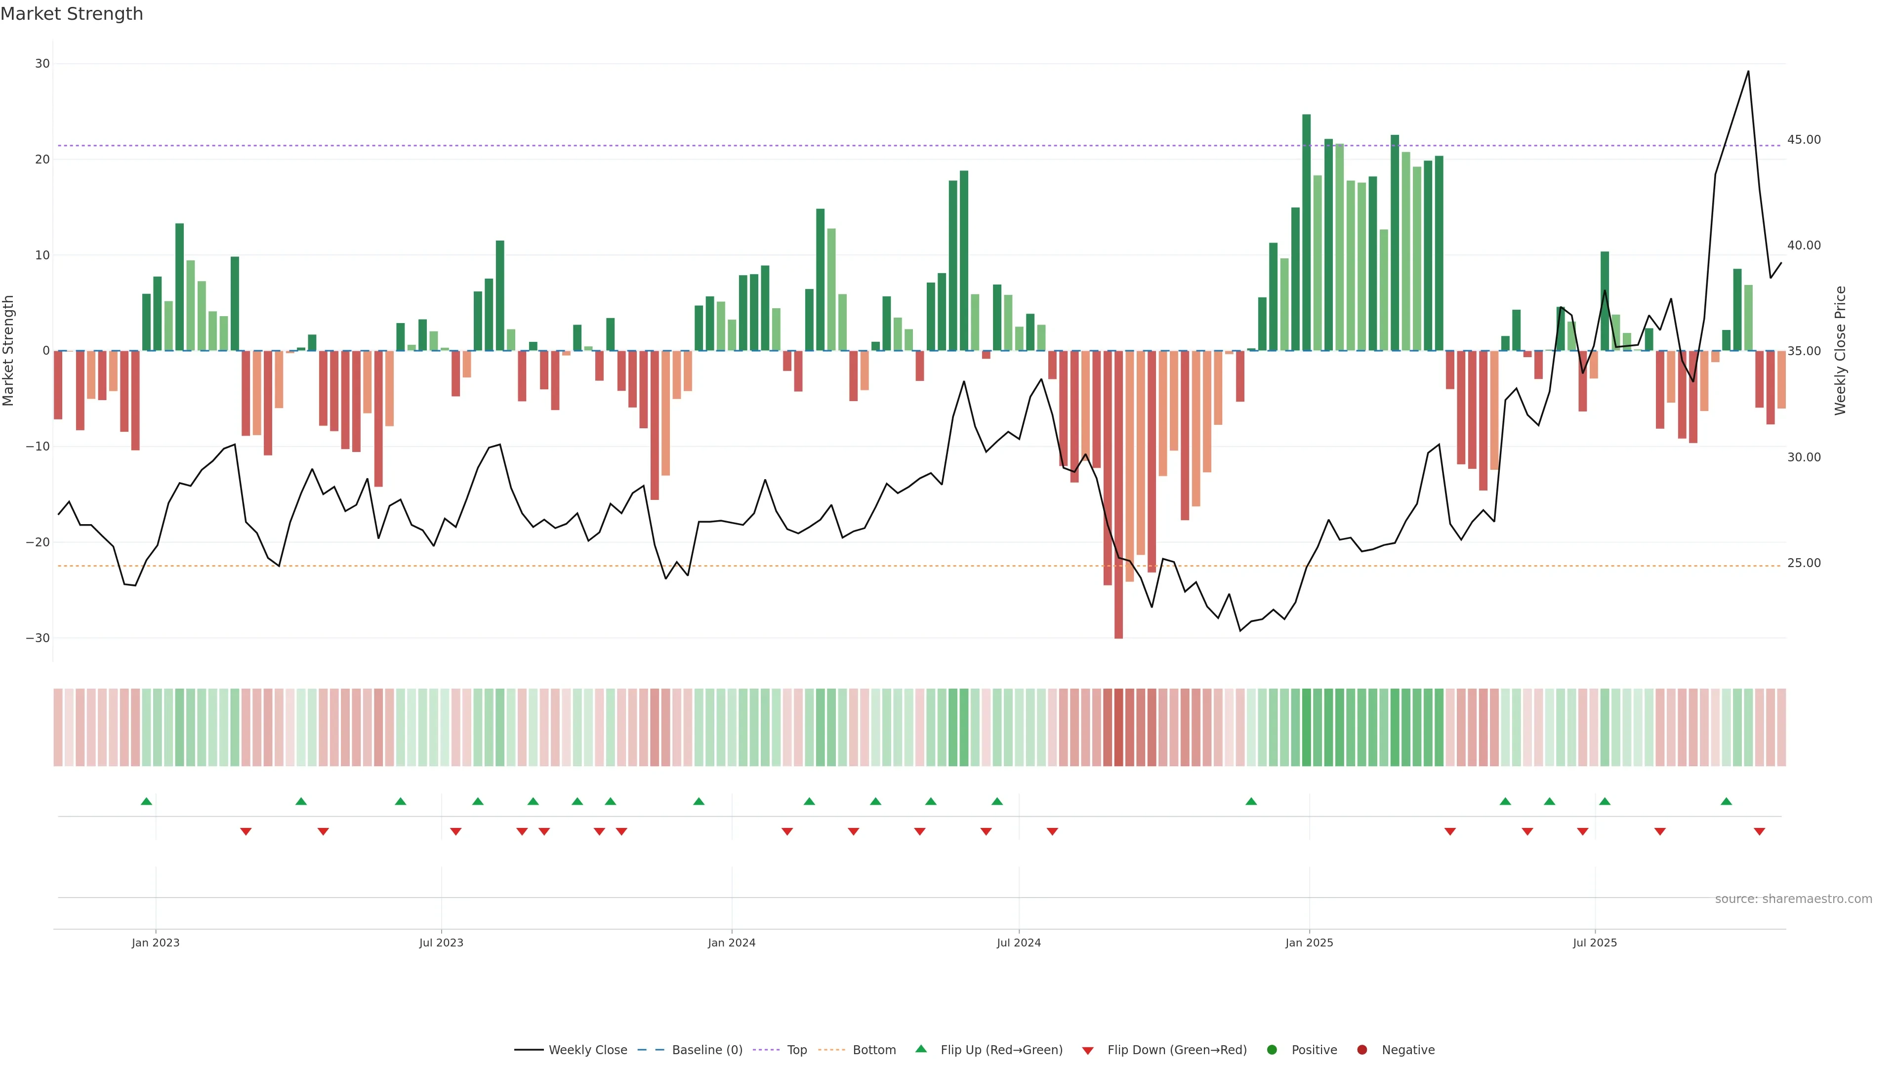Click the darkest red heatmap strip cell
Image resolution: width=1897 pixels, height=1067 pixels.
click(1118, 728)
